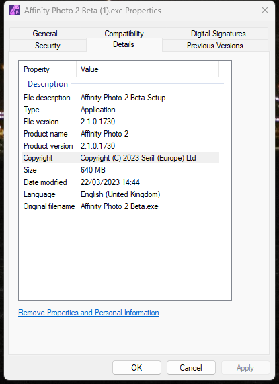Click the 'Affinity Photo 2' product name value
This screenshot has width=279, height=384.
coord(104,134)
